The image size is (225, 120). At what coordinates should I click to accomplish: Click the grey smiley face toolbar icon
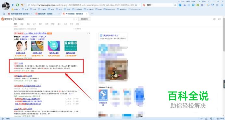pos(217,5)
